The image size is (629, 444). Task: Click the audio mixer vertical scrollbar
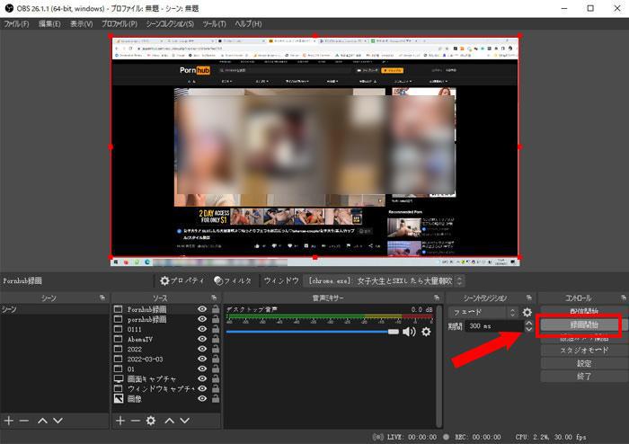tap(439, 366)
